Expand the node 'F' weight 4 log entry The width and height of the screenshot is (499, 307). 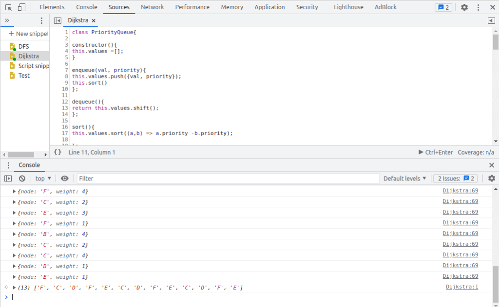tap(14, 191)
